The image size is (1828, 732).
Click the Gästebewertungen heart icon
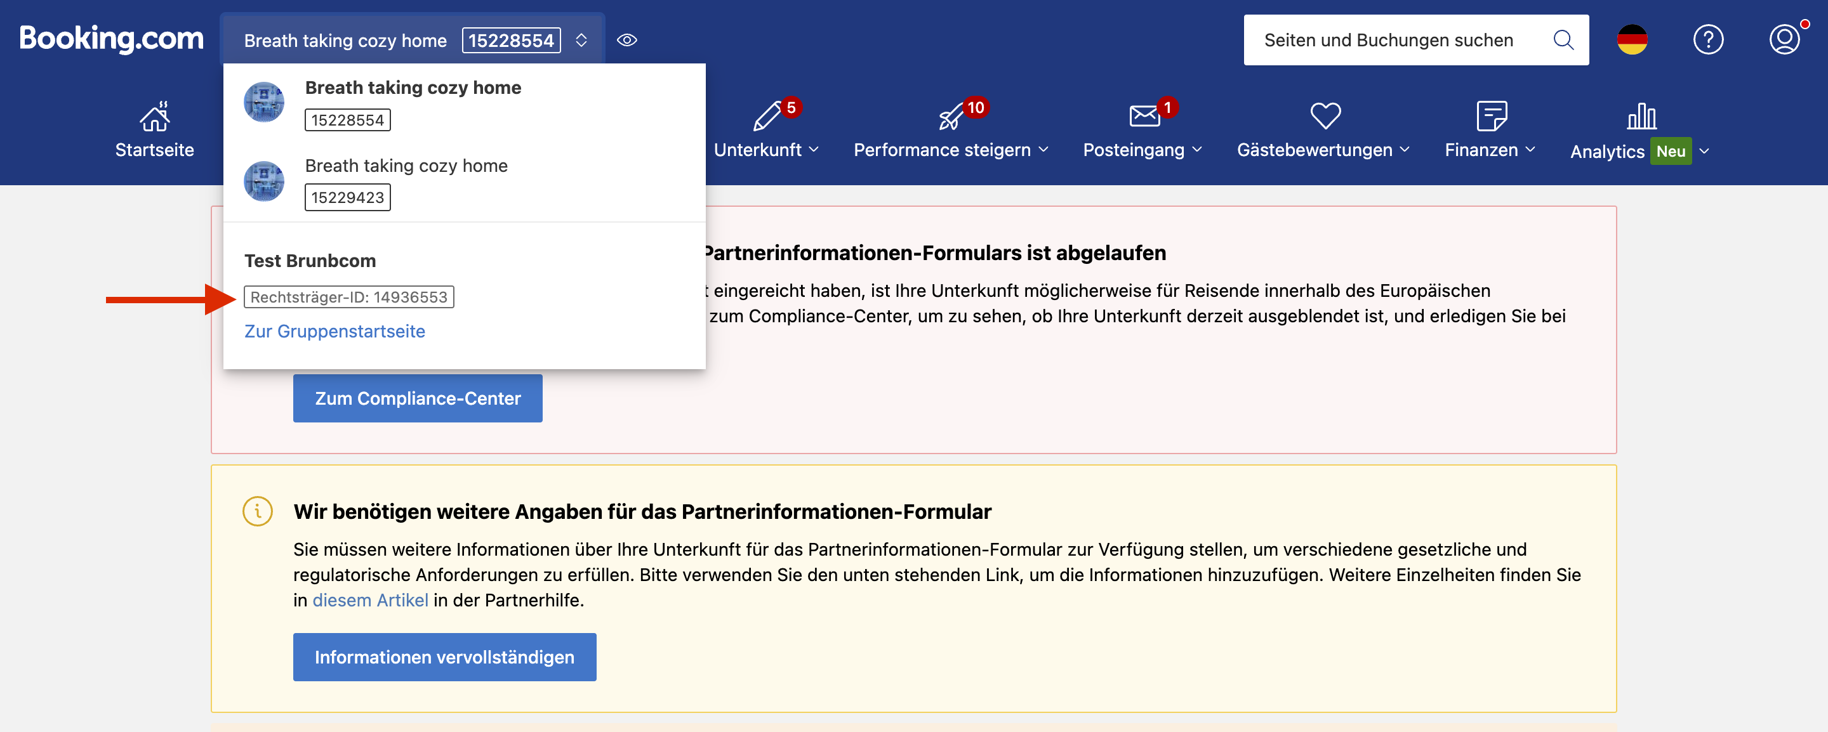point(1324,116)
